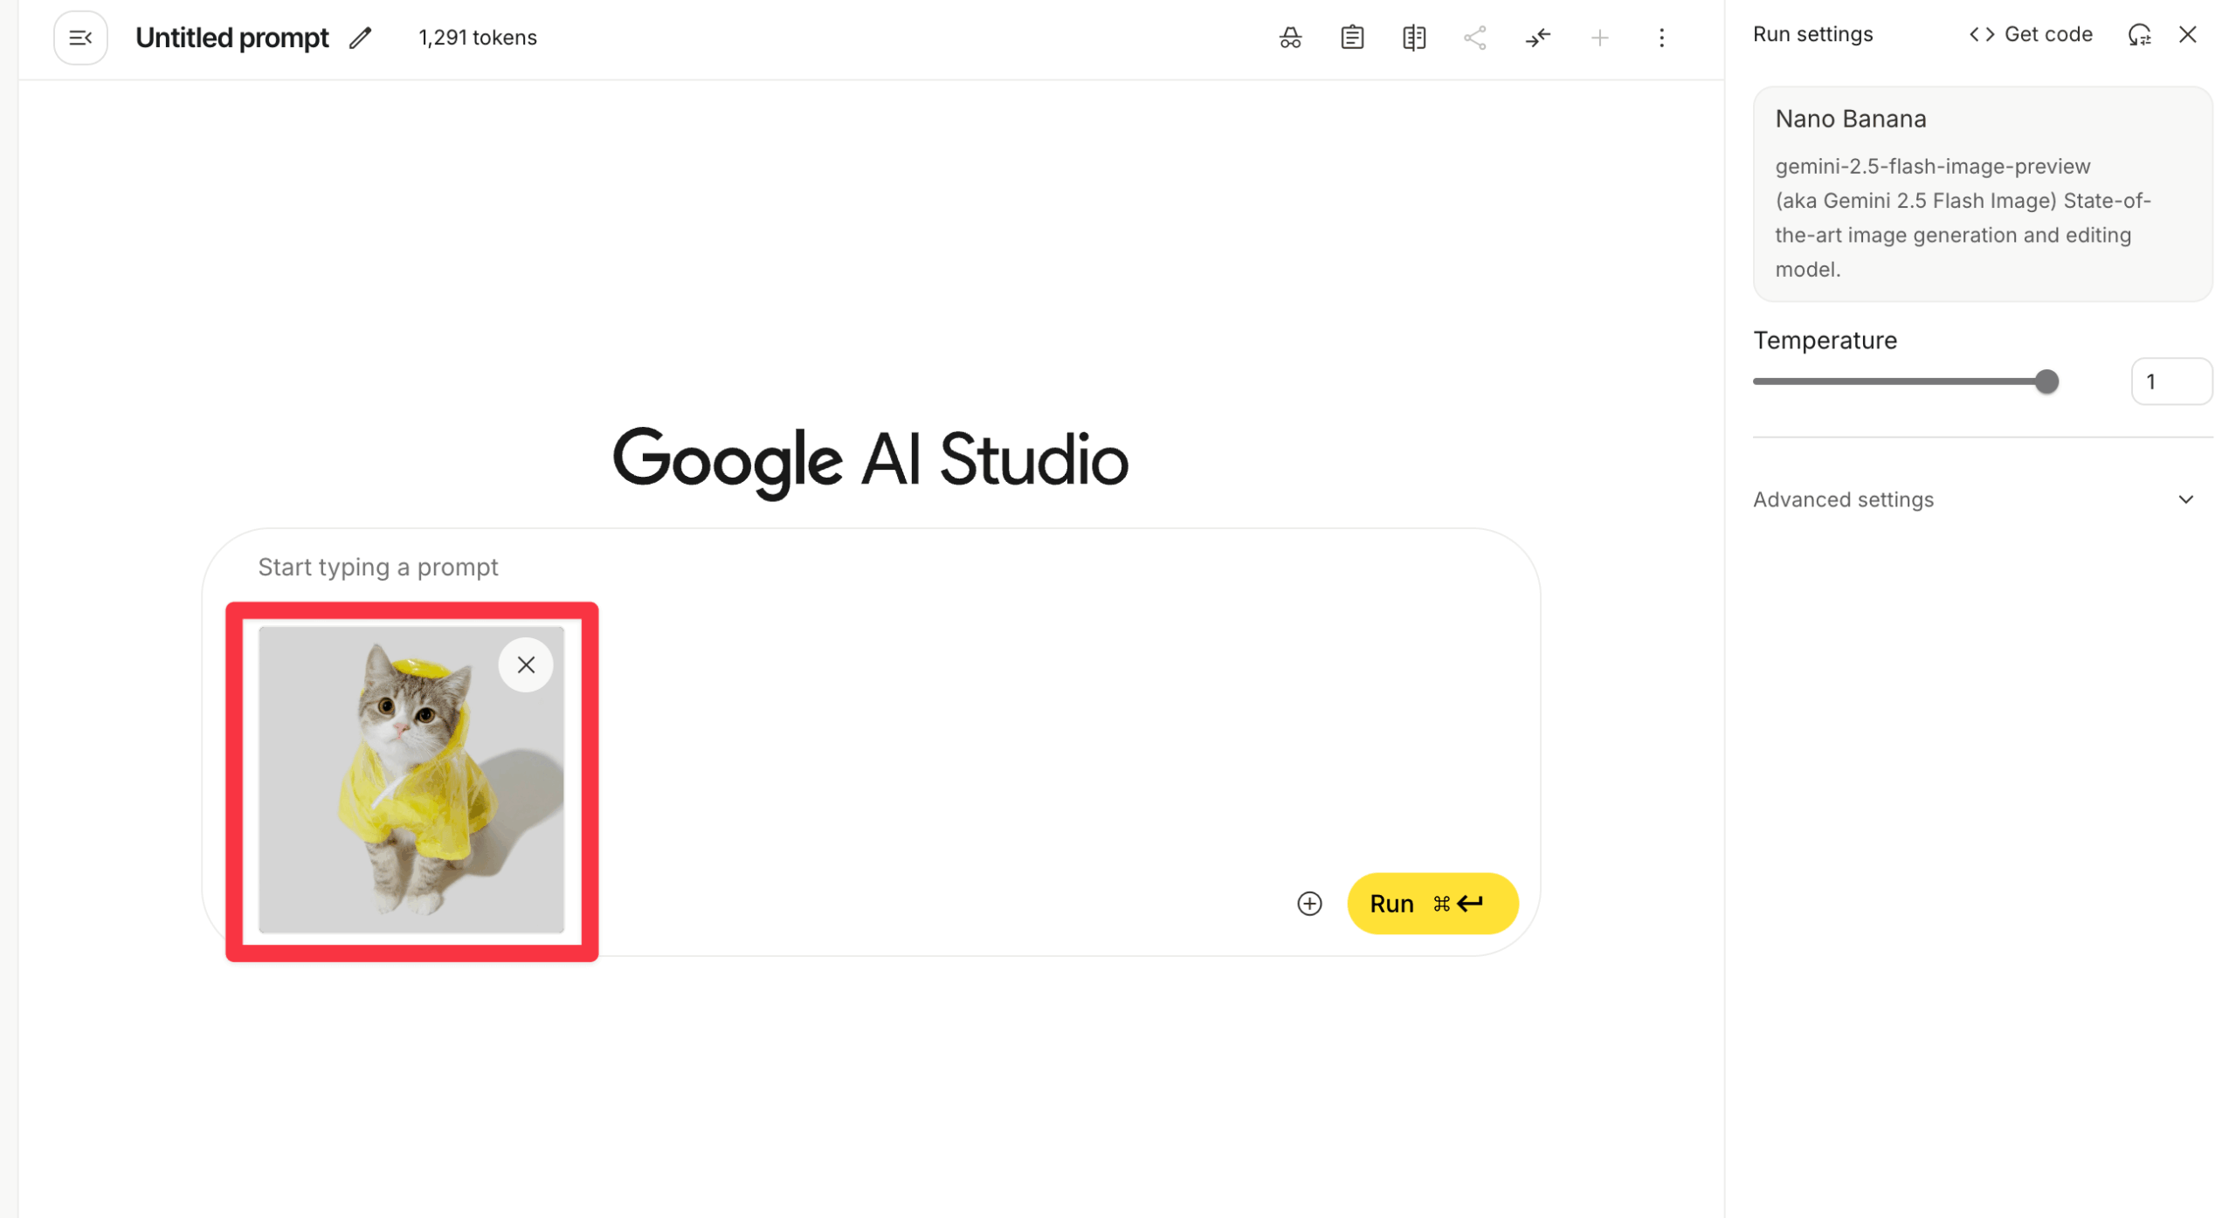2236x1218 pixels.
Task: Click the pencil icon to rename prompt
Action: point(360,38)
